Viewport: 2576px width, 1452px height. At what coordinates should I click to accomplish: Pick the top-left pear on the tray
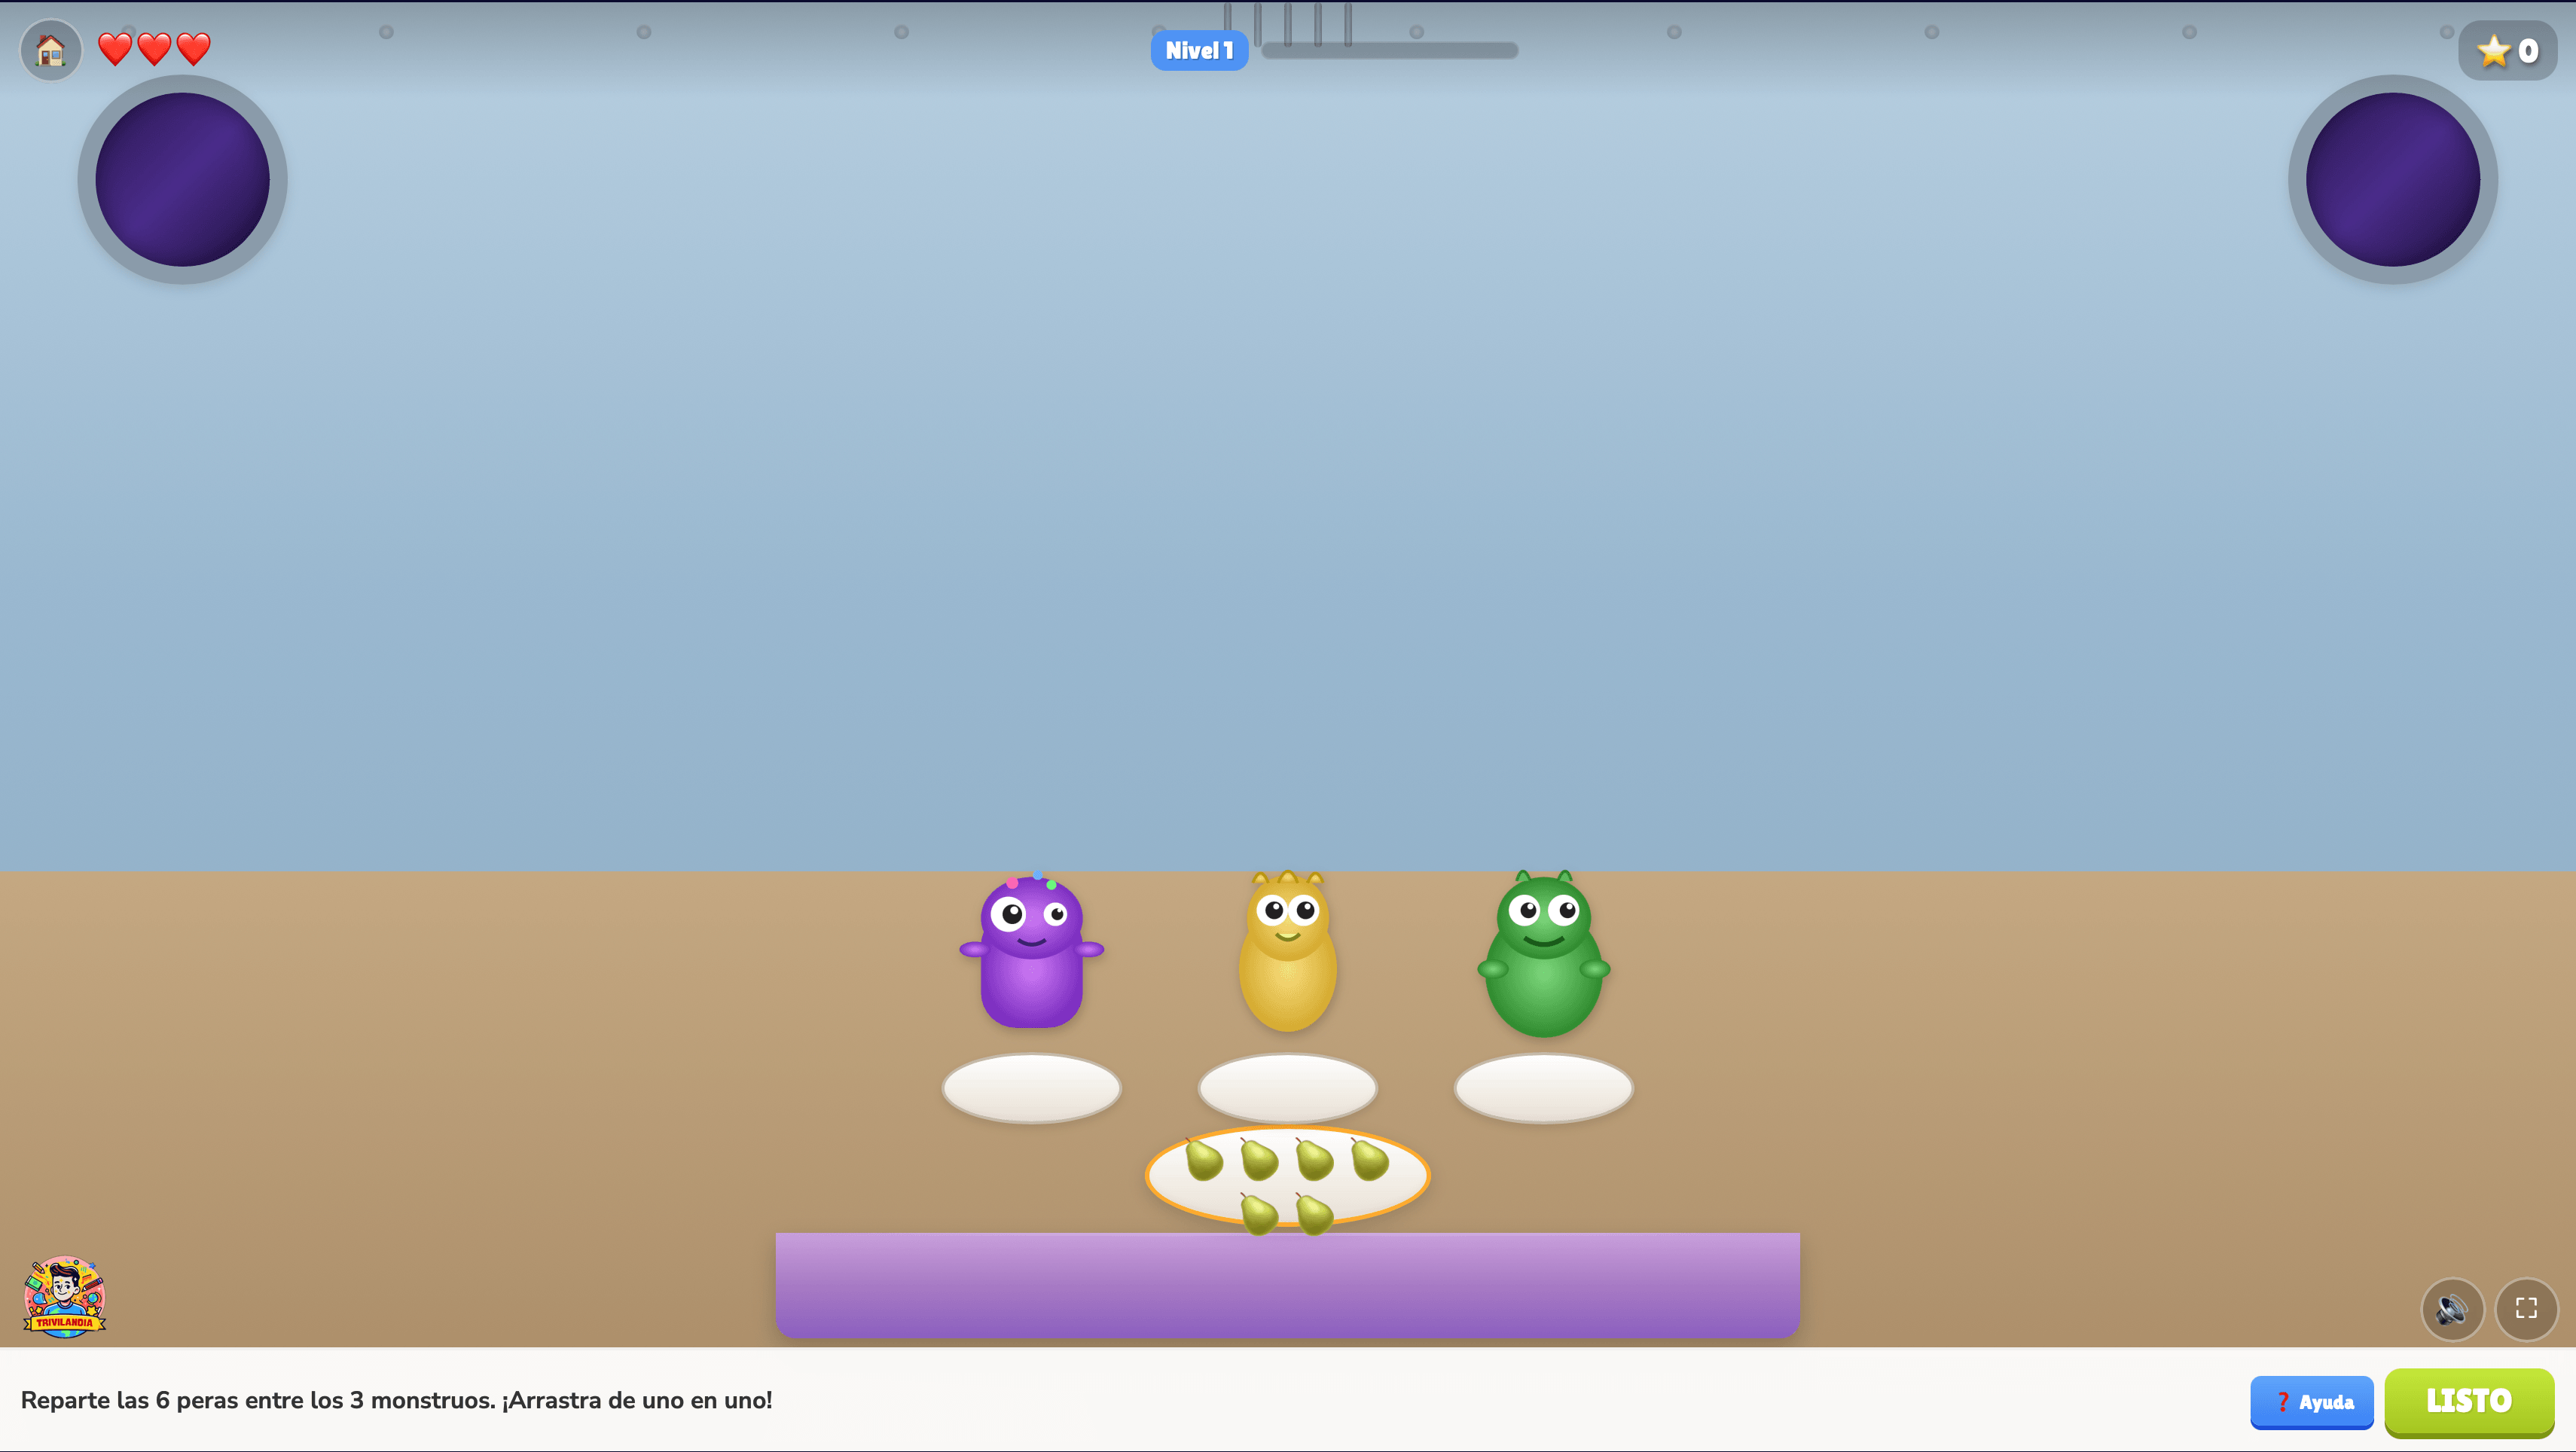1204,1160
